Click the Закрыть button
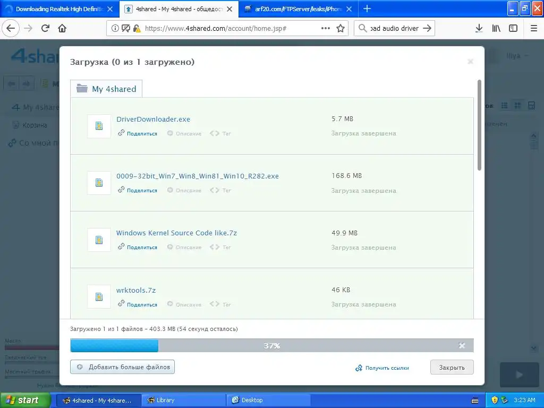The width and height of the screenshot is (544, 408). click(452, 368)
